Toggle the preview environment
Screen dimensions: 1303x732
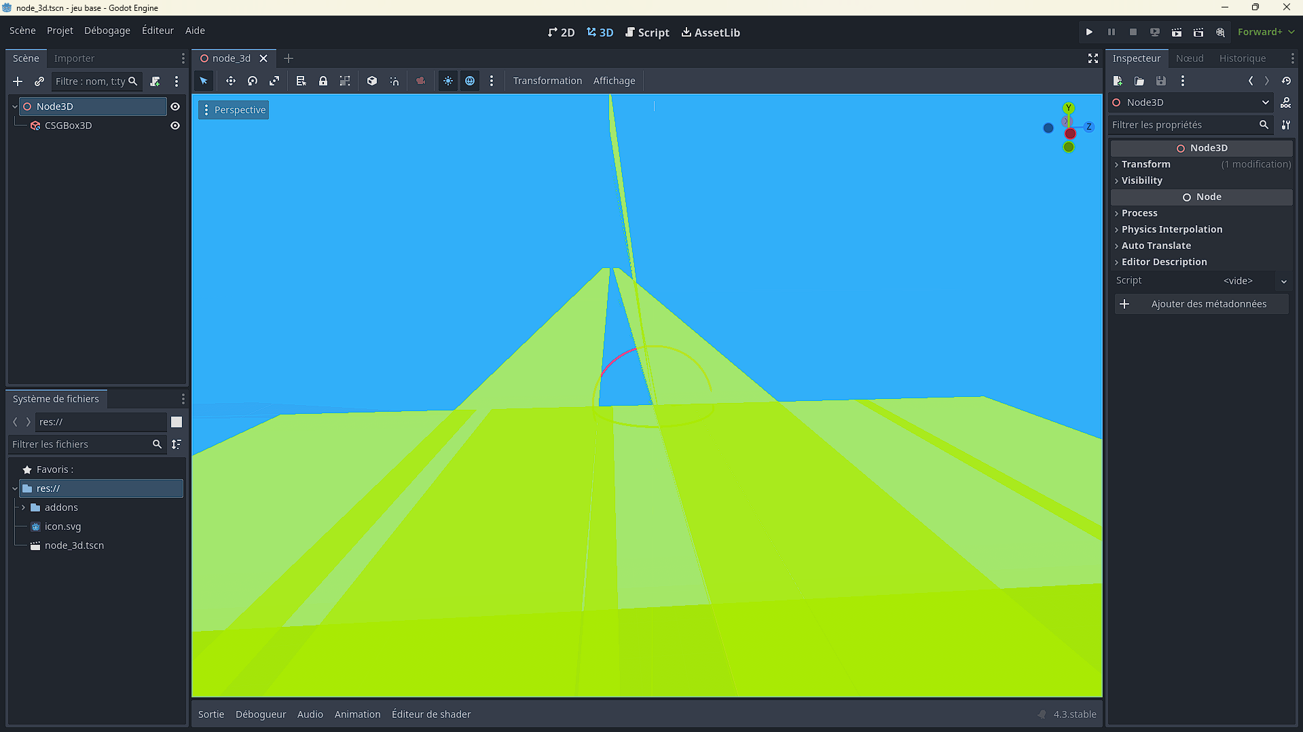point(470,81)
